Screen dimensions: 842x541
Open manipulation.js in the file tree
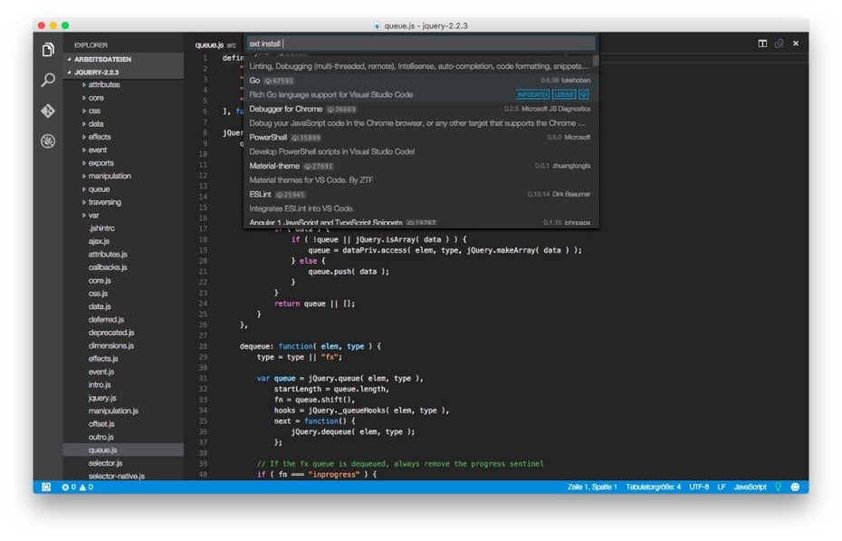click(123, 411)
